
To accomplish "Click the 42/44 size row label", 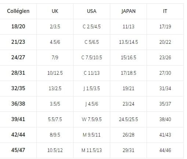I will [x=18, y=135].
